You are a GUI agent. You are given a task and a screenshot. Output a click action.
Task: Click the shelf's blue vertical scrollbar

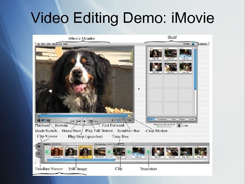pos(195,69)
